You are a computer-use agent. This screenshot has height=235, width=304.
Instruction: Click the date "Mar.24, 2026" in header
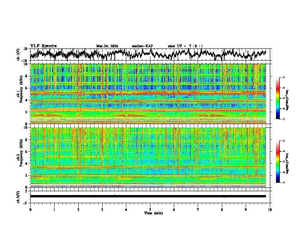click(x=107, y=46)
